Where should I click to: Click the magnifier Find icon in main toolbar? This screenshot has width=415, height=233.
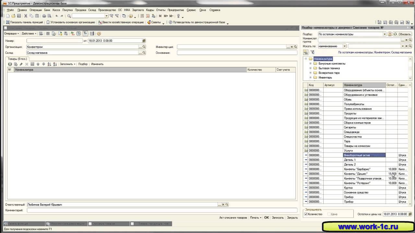[69, 16]
